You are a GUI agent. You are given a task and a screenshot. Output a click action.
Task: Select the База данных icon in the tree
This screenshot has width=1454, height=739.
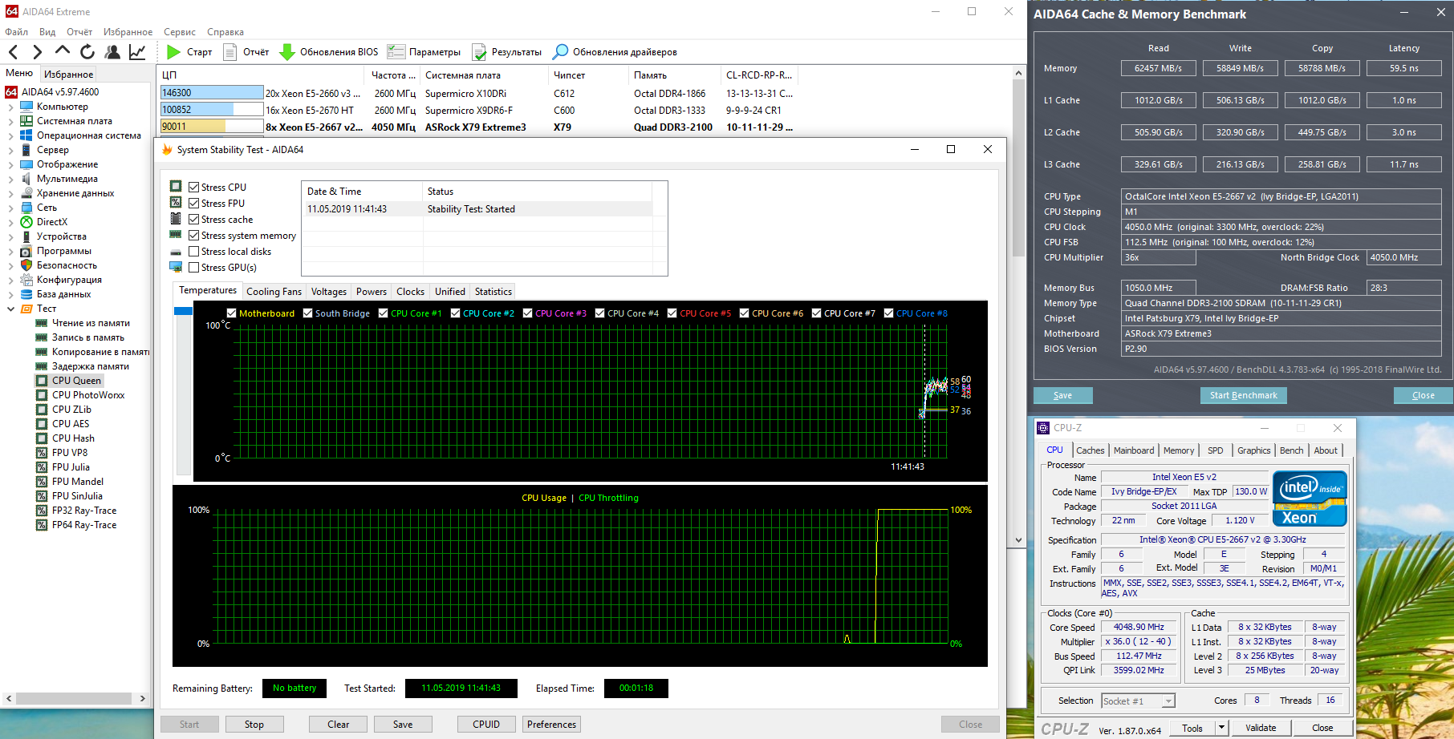click(26, 294)
